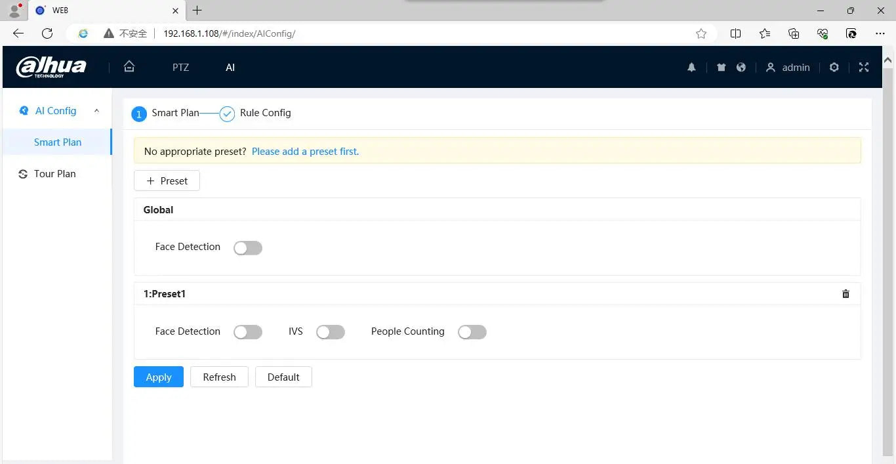Turn on IVS for Preset1
This screenshot has width=896, height=464.
[331, 332]
